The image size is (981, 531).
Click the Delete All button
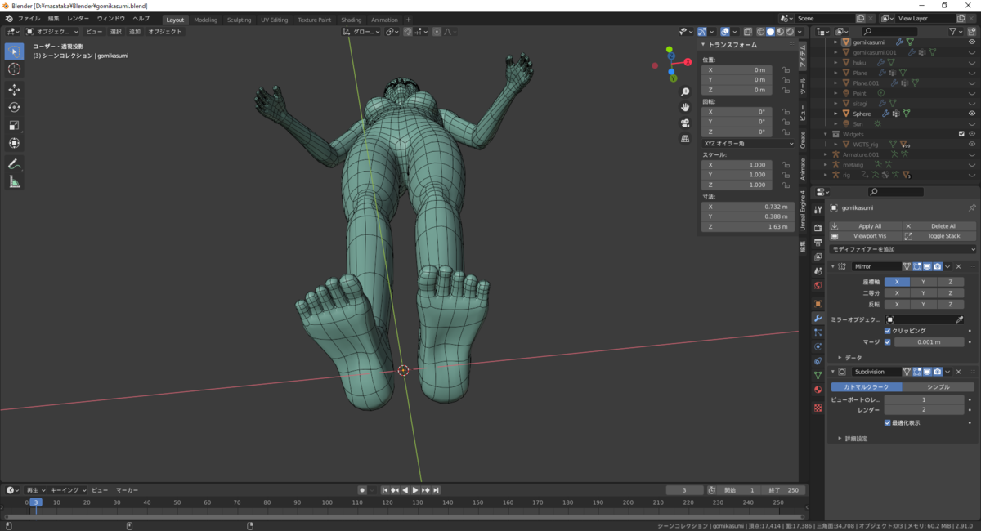coord(940,226)
